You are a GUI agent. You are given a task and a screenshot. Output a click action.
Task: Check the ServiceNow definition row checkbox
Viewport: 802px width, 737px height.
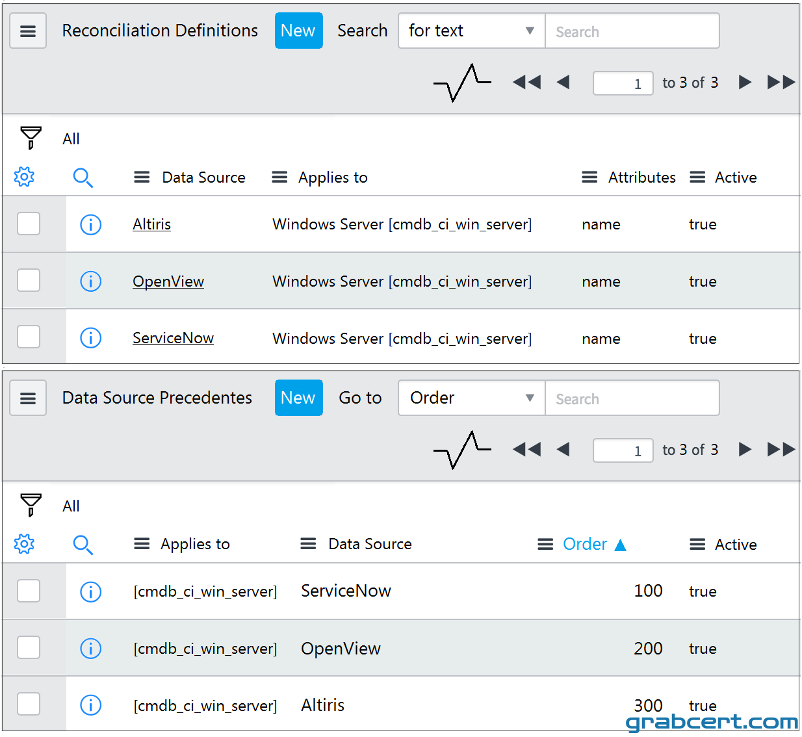point(29,337)
